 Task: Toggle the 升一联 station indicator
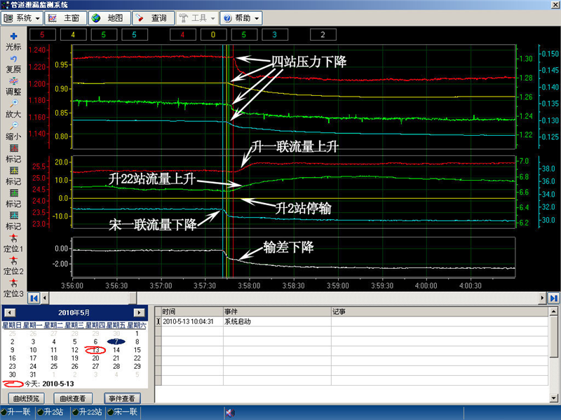coord(18,412)
